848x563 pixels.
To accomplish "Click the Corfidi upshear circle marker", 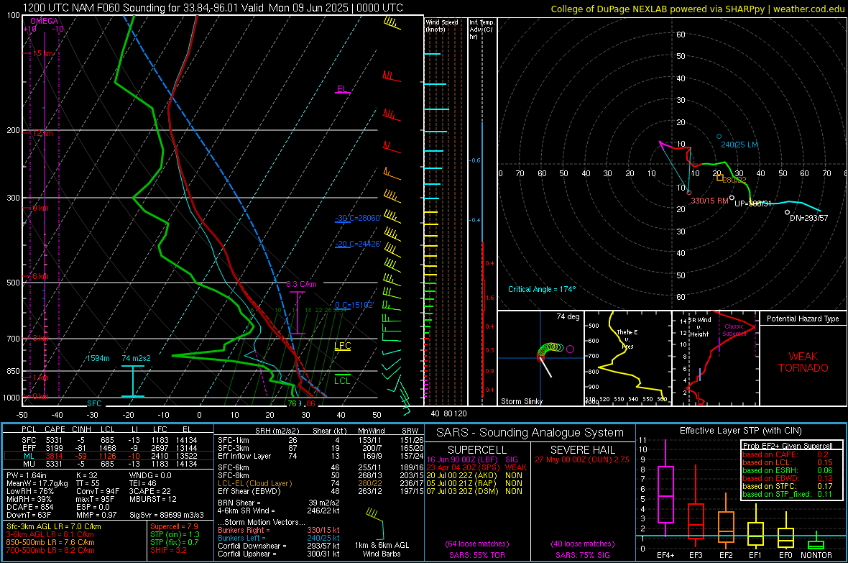I will coord(732,198).
